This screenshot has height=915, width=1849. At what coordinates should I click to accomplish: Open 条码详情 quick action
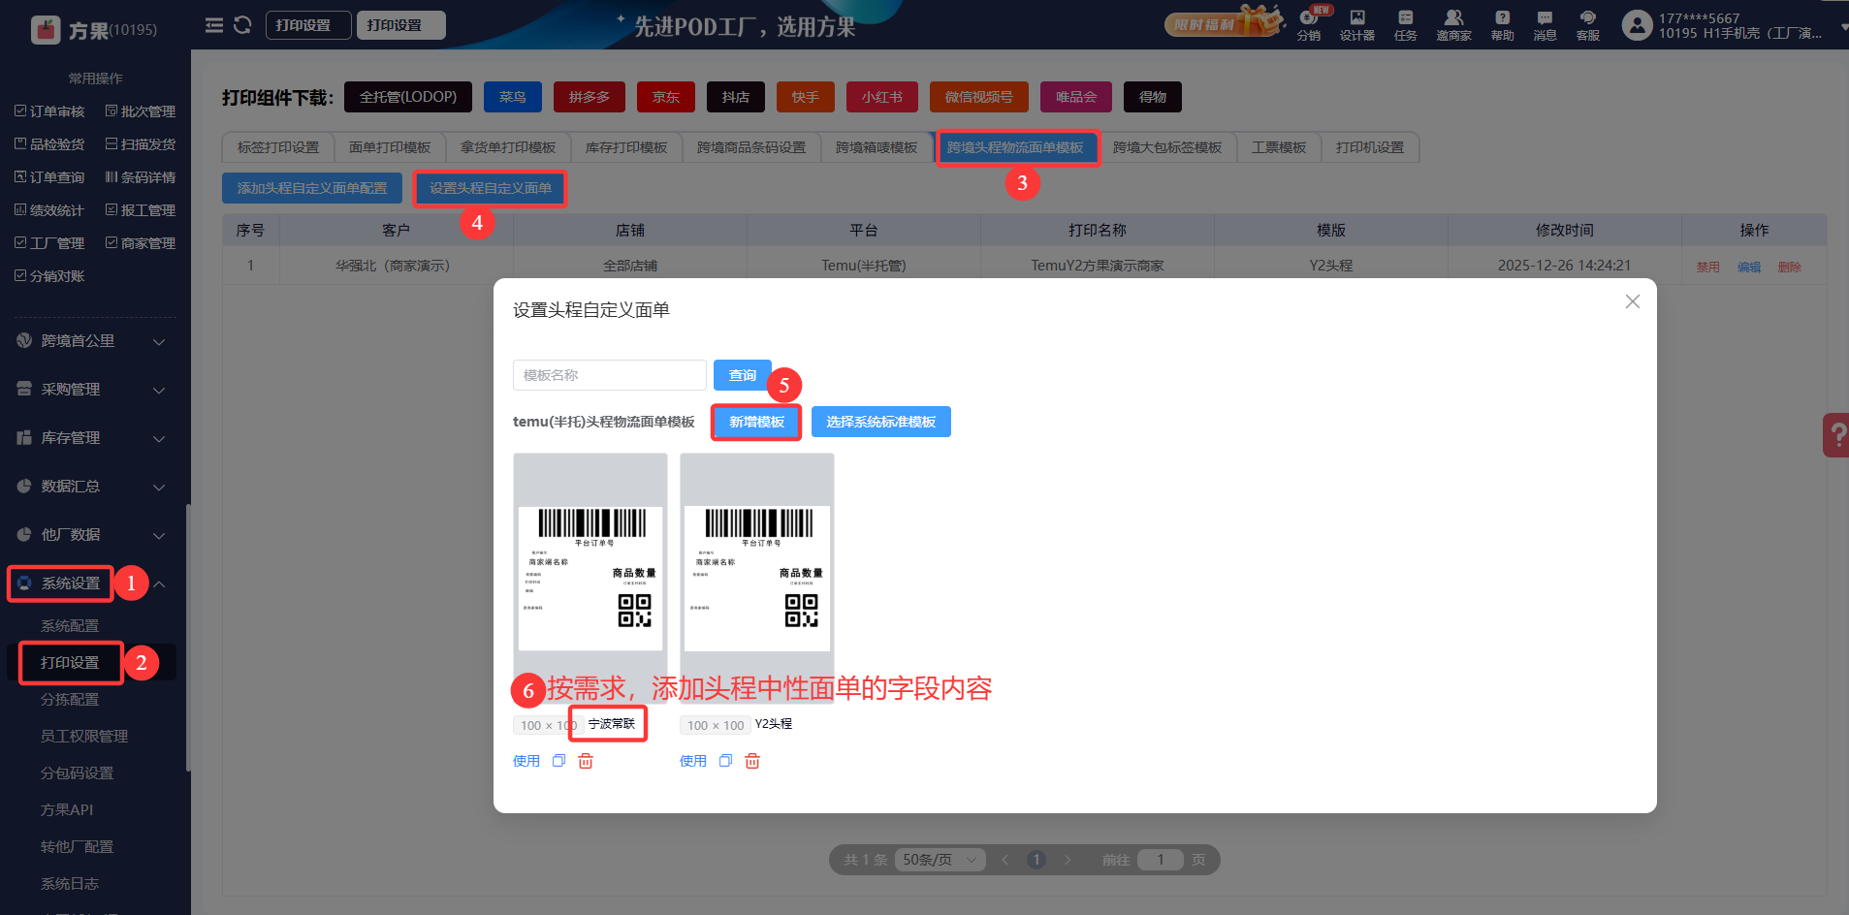point(141,177)
